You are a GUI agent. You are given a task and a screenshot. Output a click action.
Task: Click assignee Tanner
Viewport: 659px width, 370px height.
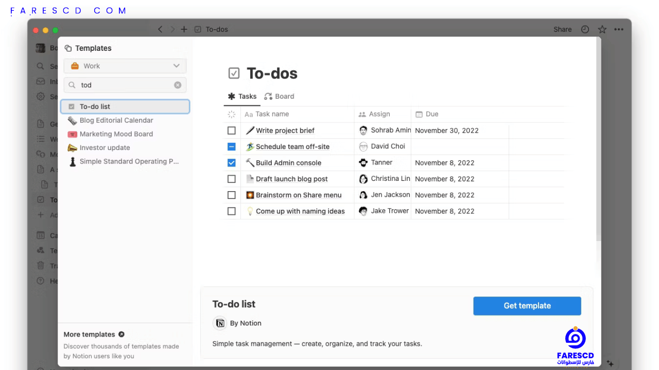376,162
